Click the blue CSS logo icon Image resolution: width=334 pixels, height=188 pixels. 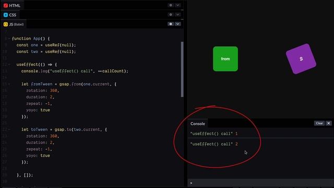point(6,15)
